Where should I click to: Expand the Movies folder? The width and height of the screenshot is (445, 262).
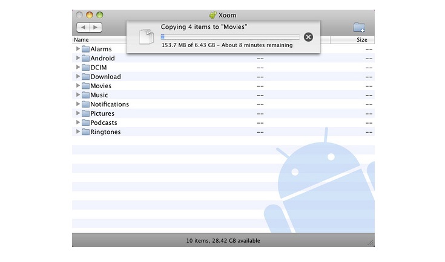coord(78,86)
